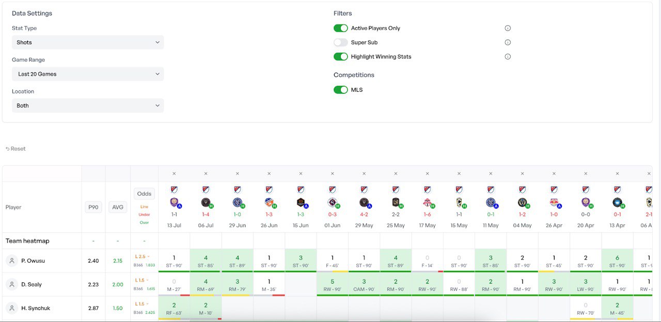Click D. Sealy's 01 Jun cell showing 5
This screenshot has width=661, height=322.
click(x=333, y=284)
